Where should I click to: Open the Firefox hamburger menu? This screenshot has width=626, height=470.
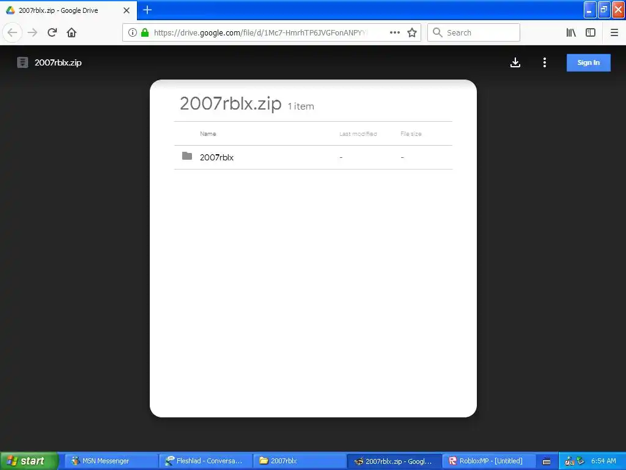pyautogui.click(x=614, y=32)
